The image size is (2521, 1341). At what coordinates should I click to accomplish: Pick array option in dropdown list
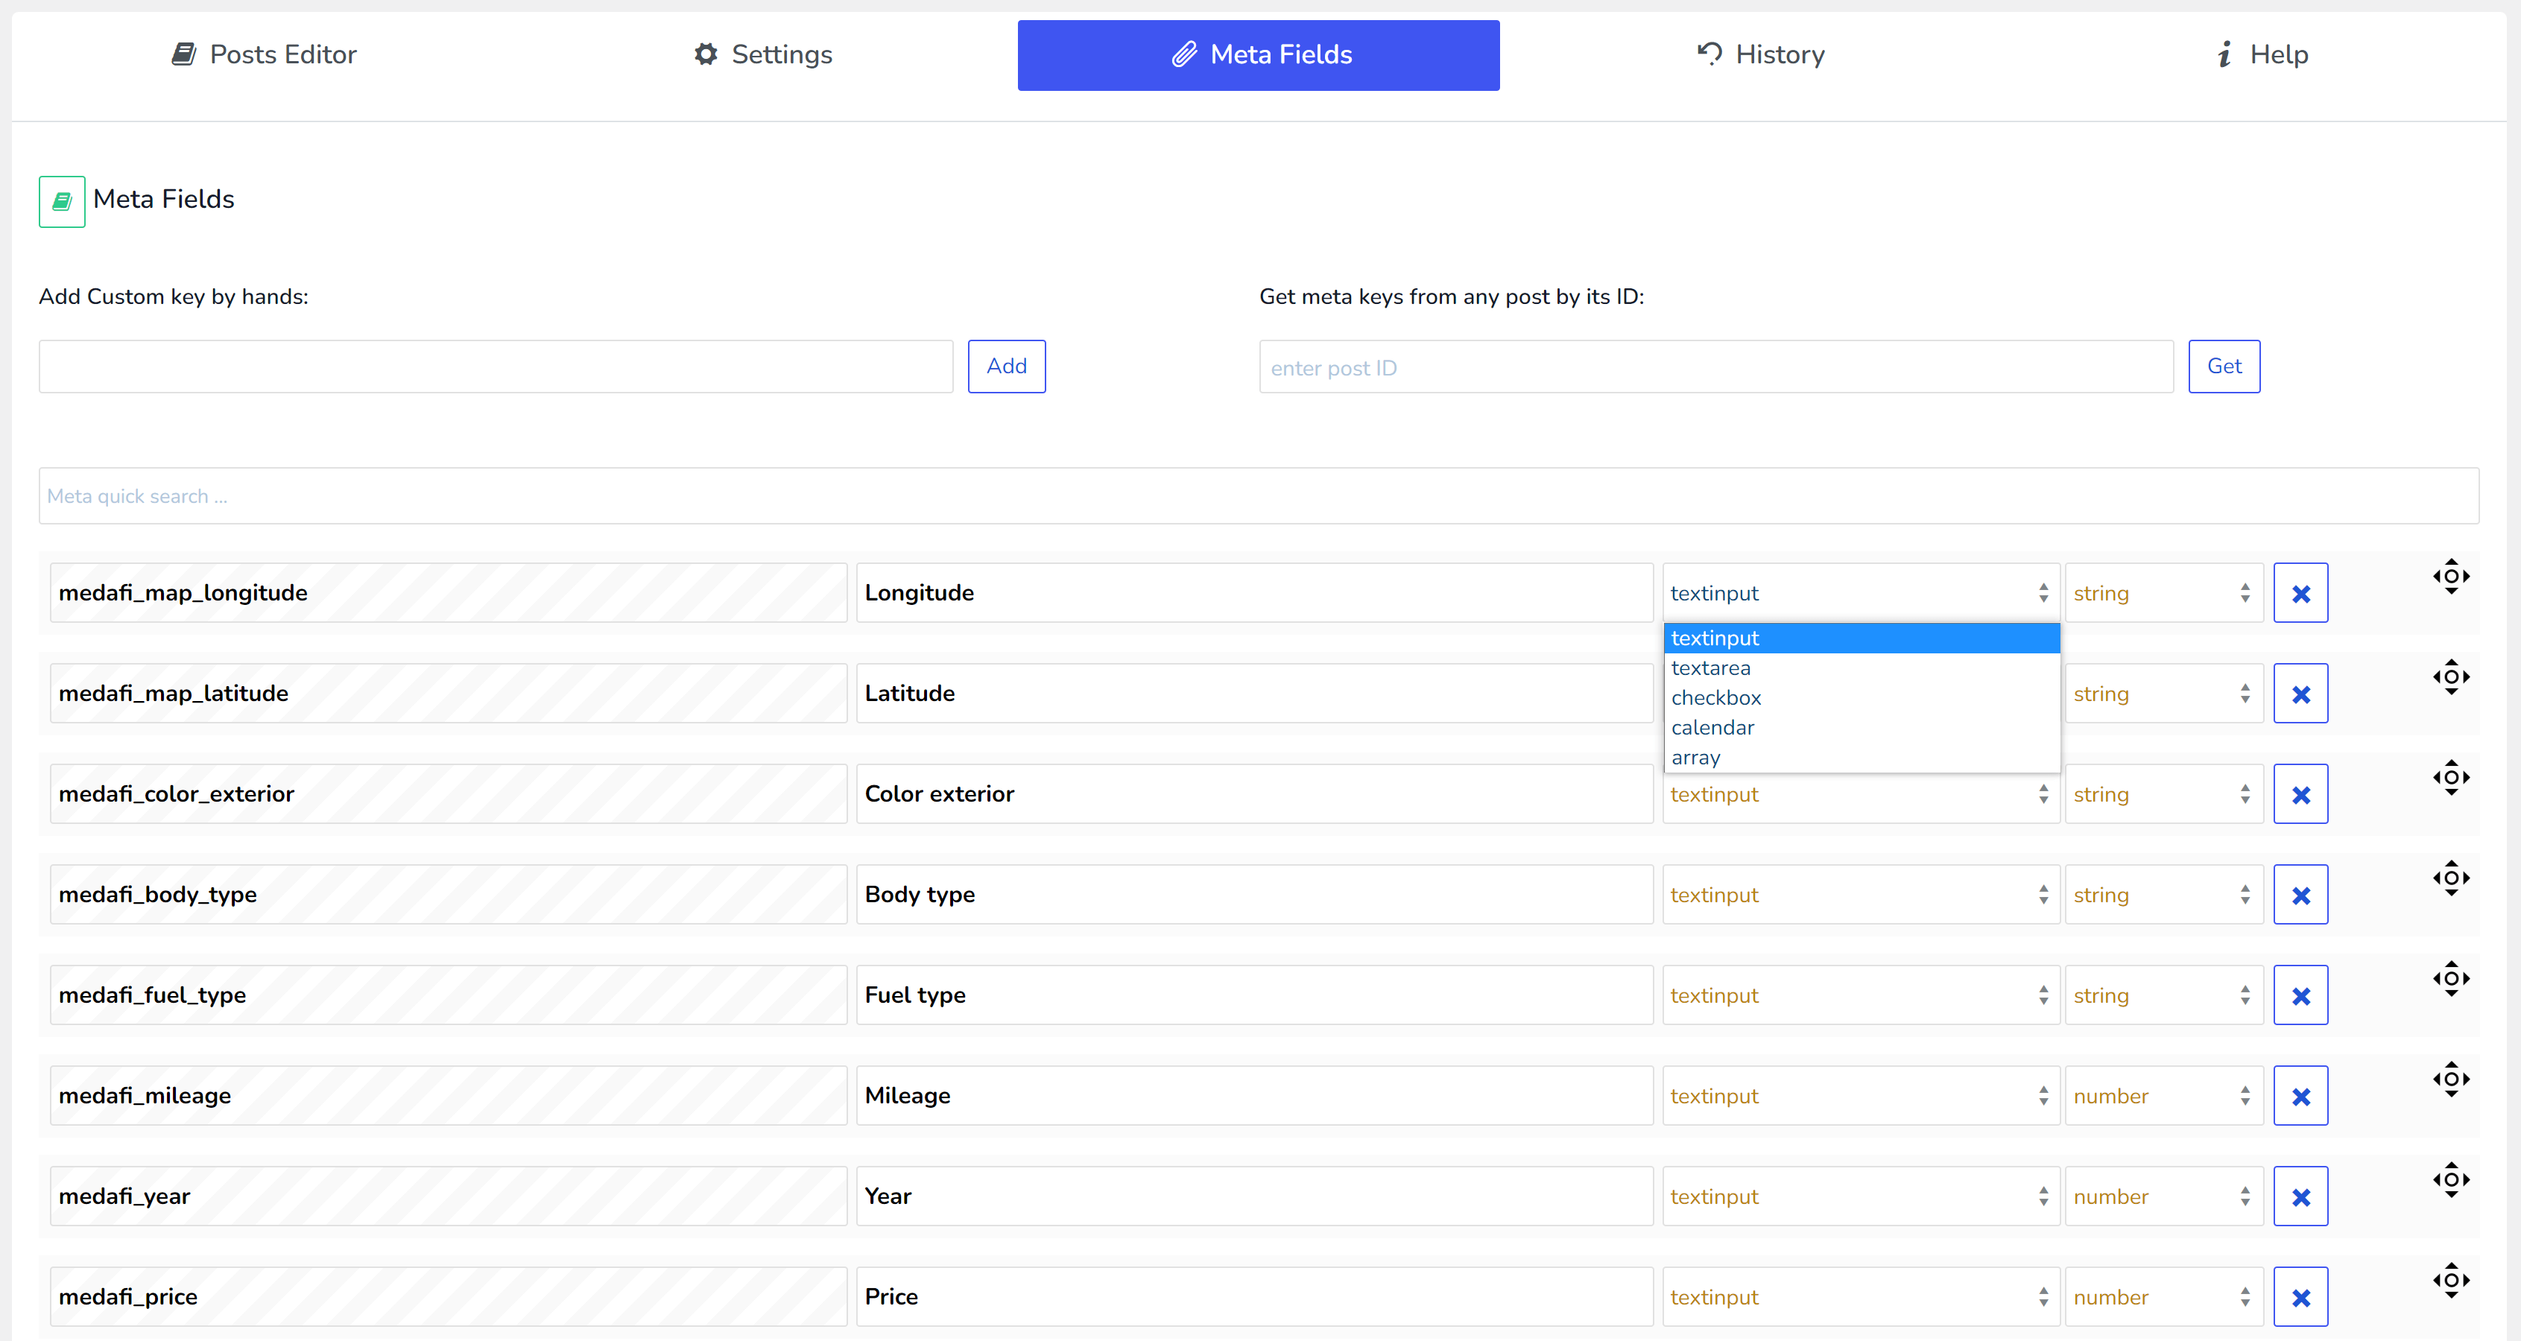click(x=1696, y=758)
